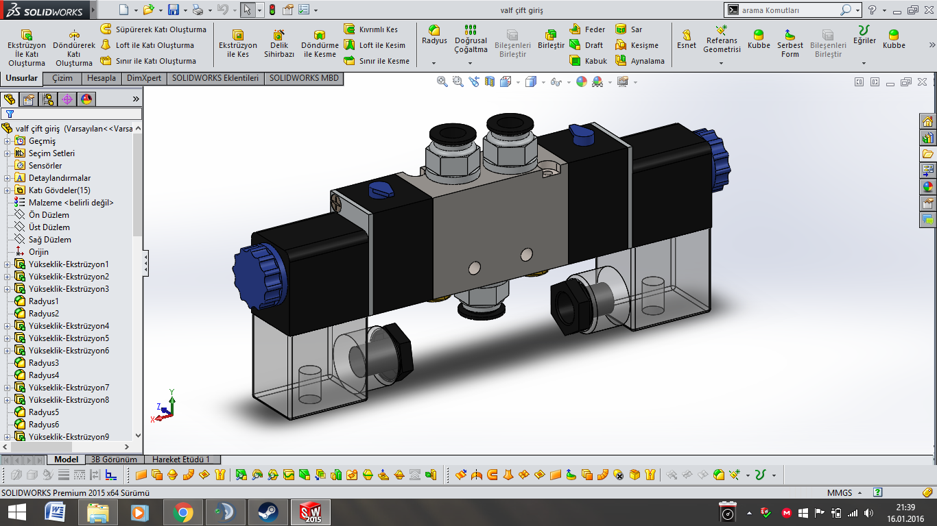Expand Doğrusal Çoğaltma dropdown arrow
This screenshot has height=526, width=937.
(x=471, y=63)
